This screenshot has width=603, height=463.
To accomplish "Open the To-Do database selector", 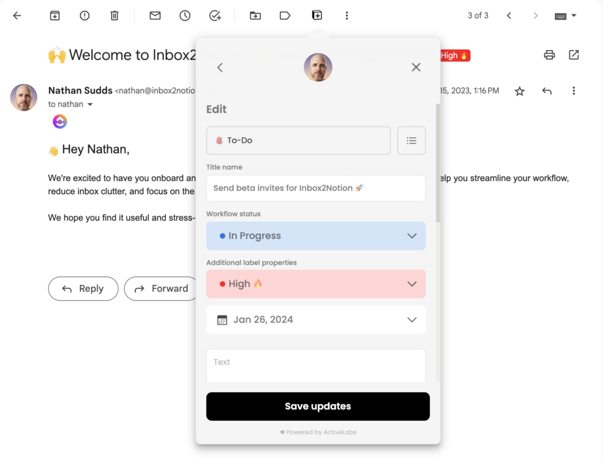I will pos(298,141).
